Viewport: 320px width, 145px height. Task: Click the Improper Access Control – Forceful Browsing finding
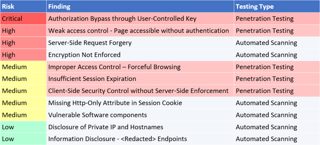point(114,67)
